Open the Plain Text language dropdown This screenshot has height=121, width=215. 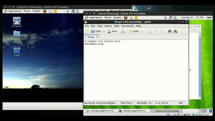(127, 103)
